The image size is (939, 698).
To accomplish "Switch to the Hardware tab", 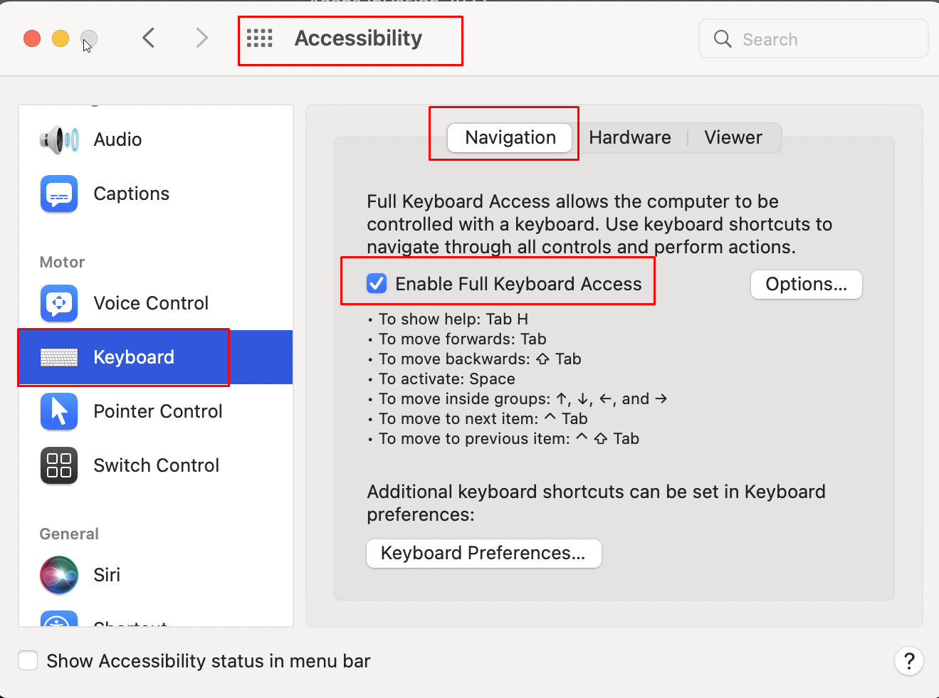I will 630,137.
